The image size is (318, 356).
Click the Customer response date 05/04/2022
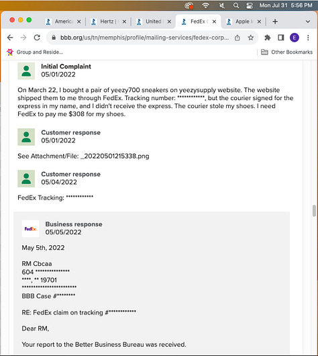[x=59, y=182]
